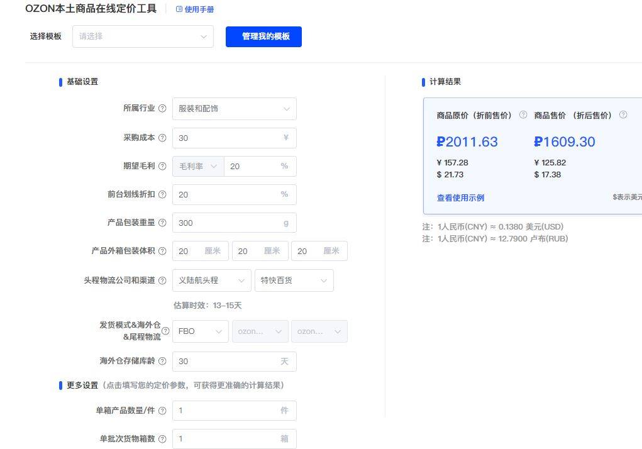The image size is (642, 449).
Task: Open the 毛利率 type dropdown
Action: [198, 166]
